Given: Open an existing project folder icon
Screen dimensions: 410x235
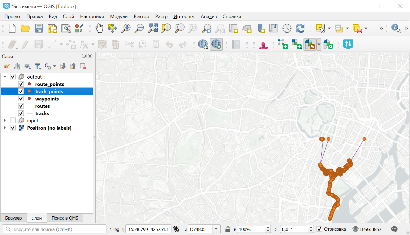Looking at the screenshot, I should pyautogui.click(x=25, y=28).
